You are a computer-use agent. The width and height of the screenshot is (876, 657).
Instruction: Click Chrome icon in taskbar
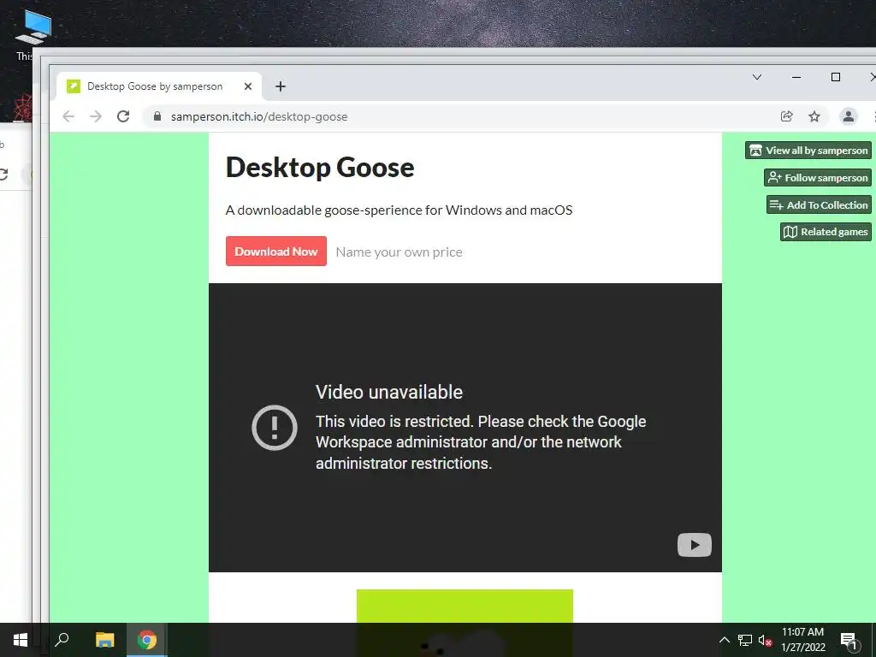pyautogui.click(x=147, y=640)
